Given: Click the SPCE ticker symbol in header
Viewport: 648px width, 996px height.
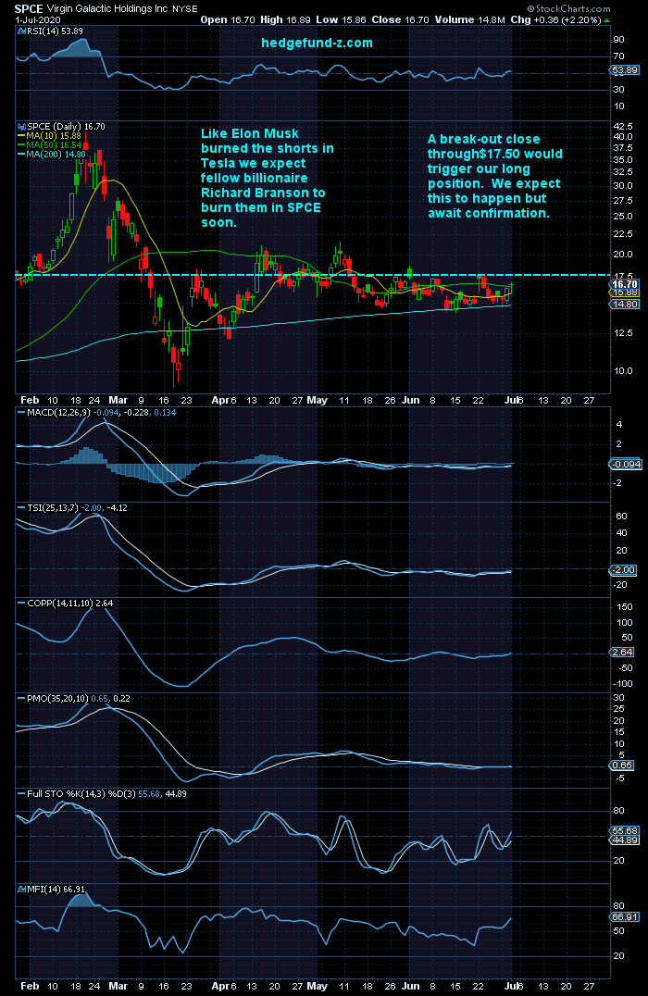Looking at the screenshot, I should 29,9.
